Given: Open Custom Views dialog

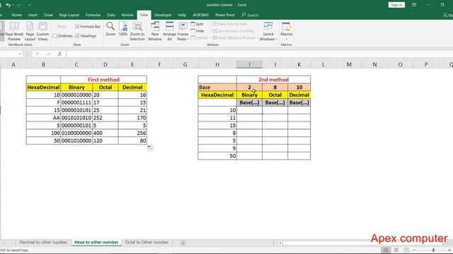Looking at the screenshot, I should (x=42, y=31).
